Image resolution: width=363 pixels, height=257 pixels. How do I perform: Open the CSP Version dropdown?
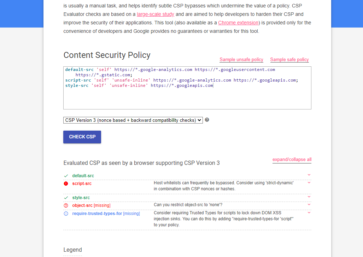[133, 120]
